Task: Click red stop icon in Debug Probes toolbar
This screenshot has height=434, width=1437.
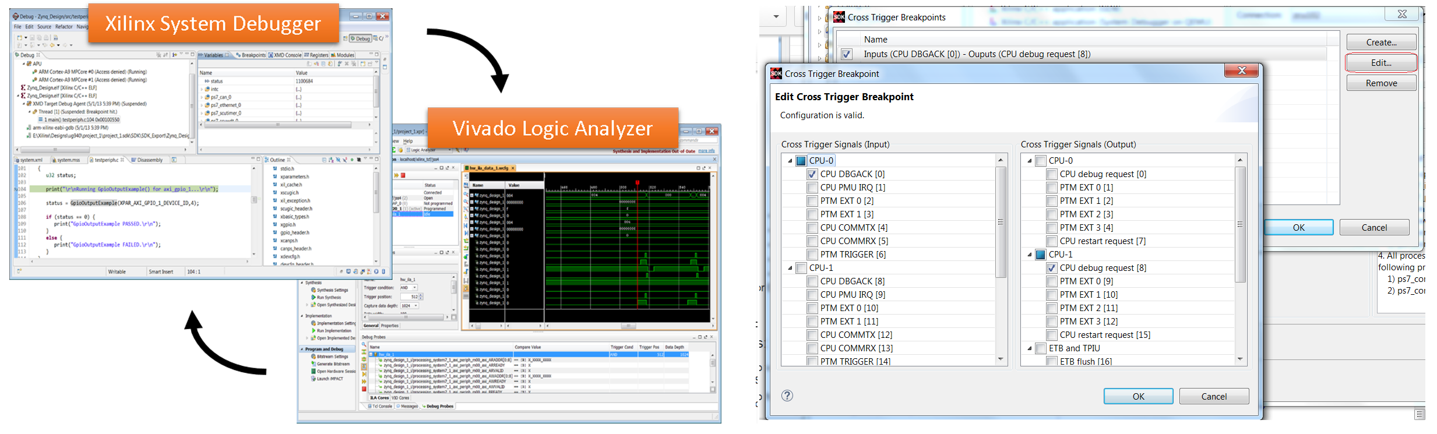Action: pyautogui.click(x=364, y=389)
